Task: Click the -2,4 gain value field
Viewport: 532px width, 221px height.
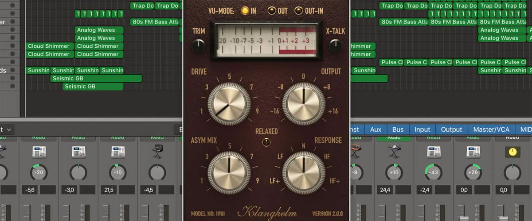Action: (x=424, y=190)
